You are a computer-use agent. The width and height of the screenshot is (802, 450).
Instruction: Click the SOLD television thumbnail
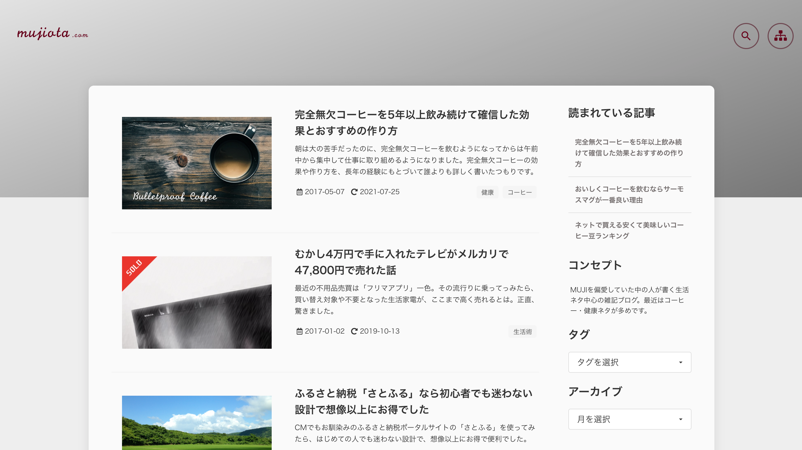[196, 302]
